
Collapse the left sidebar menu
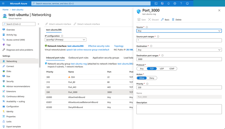pyautogui.click(x=38, y=24)
